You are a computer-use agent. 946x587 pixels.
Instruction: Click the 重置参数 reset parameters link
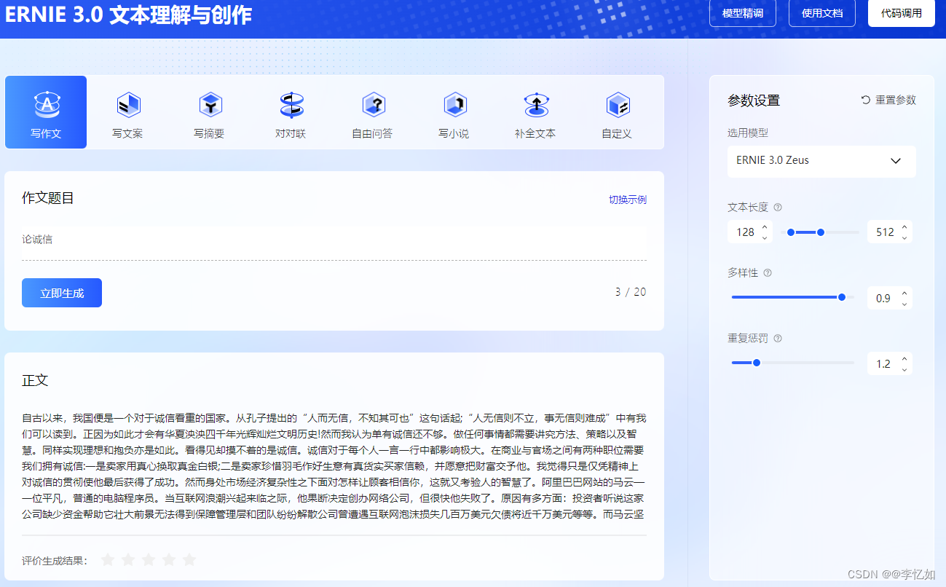click(888, 101)
